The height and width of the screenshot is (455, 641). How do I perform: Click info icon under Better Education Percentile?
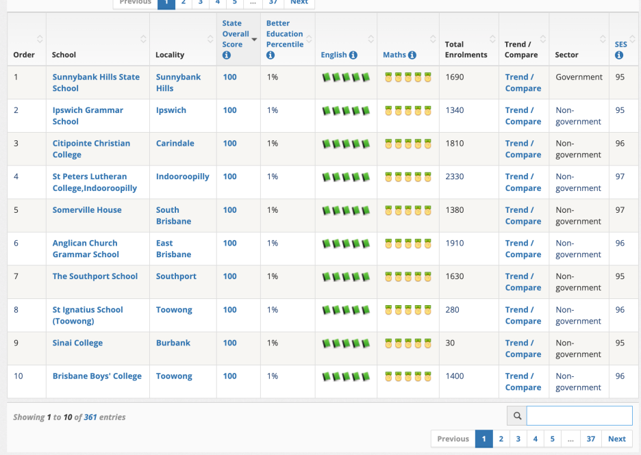271,55
